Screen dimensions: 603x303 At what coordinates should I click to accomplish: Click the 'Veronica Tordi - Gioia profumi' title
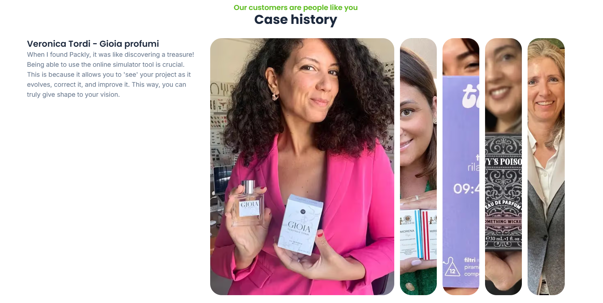point(93,44)
